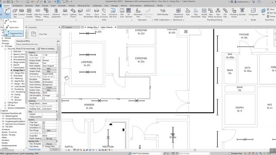Select the Duct tool
This screenshot has height=155, width=276.
pos(81,12)
